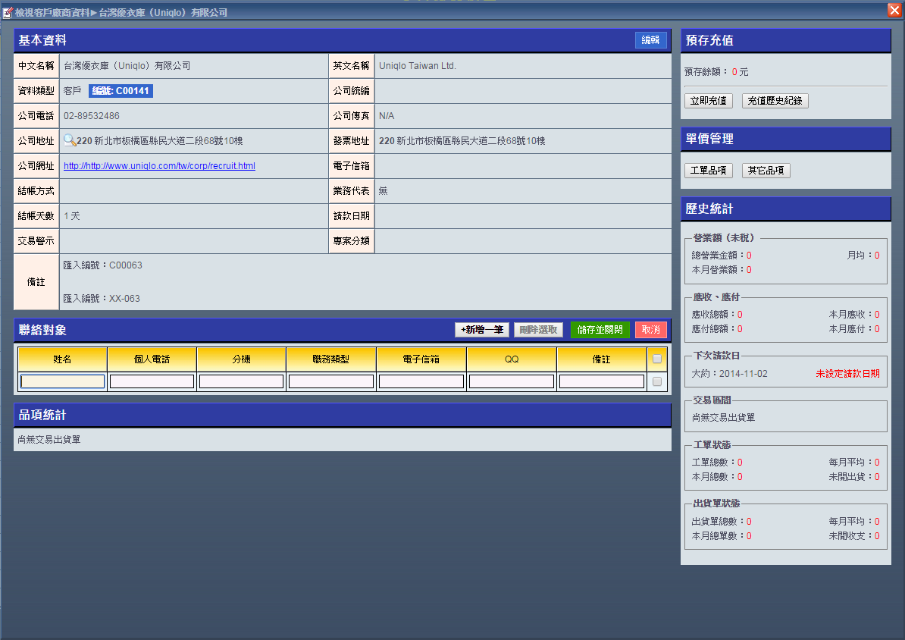Click the document icon in title bar
Image resolution: width=905 pixels, height=640 pixels.
coord(8,12)
